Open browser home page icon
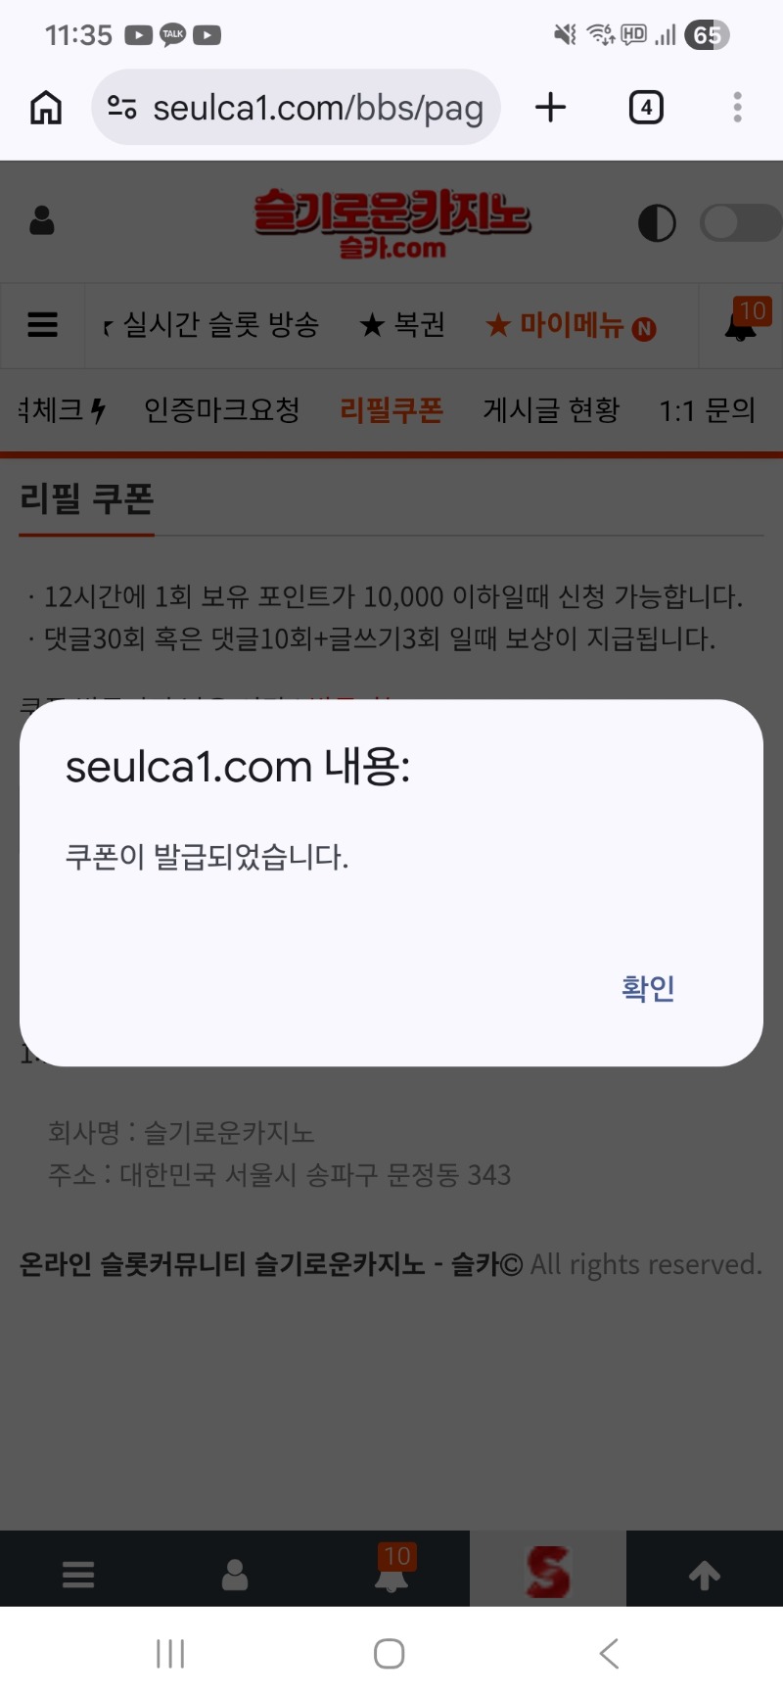The image size is (783, 1698). point(46,107)
